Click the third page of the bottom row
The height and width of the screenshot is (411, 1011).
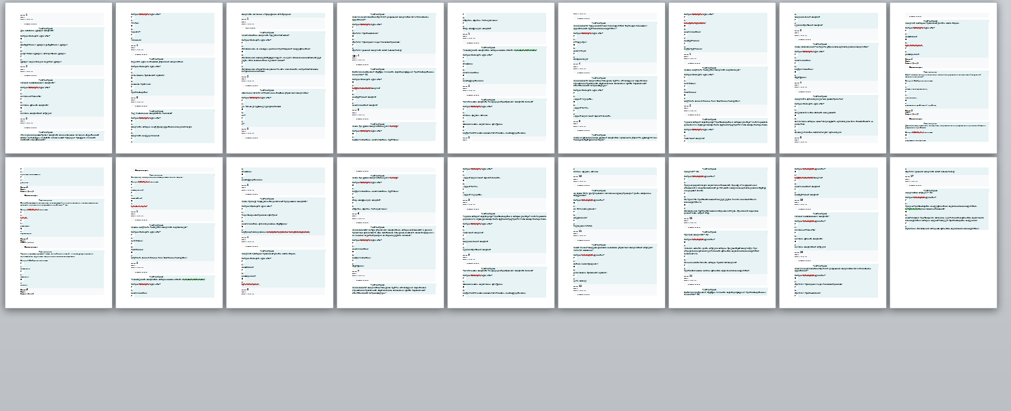pyautogui.click(x=280, y=233)
